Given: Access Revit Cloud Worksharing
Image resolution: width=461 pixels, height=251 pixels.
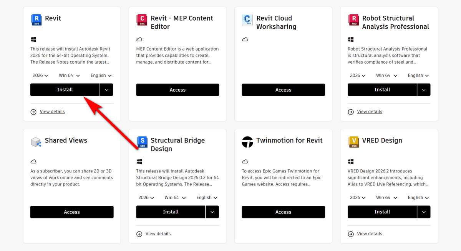Looking at the screenshot, I should [x=283, y=90].
